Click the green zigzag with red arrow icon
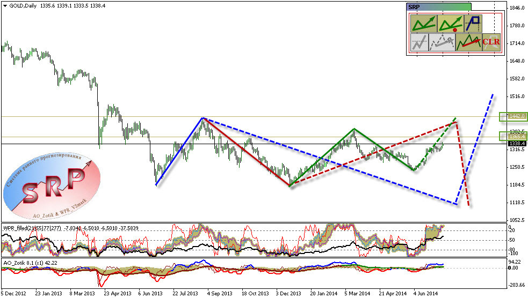Image resolution: width=528 pixels, height=298 pixels. coord(467,42)
